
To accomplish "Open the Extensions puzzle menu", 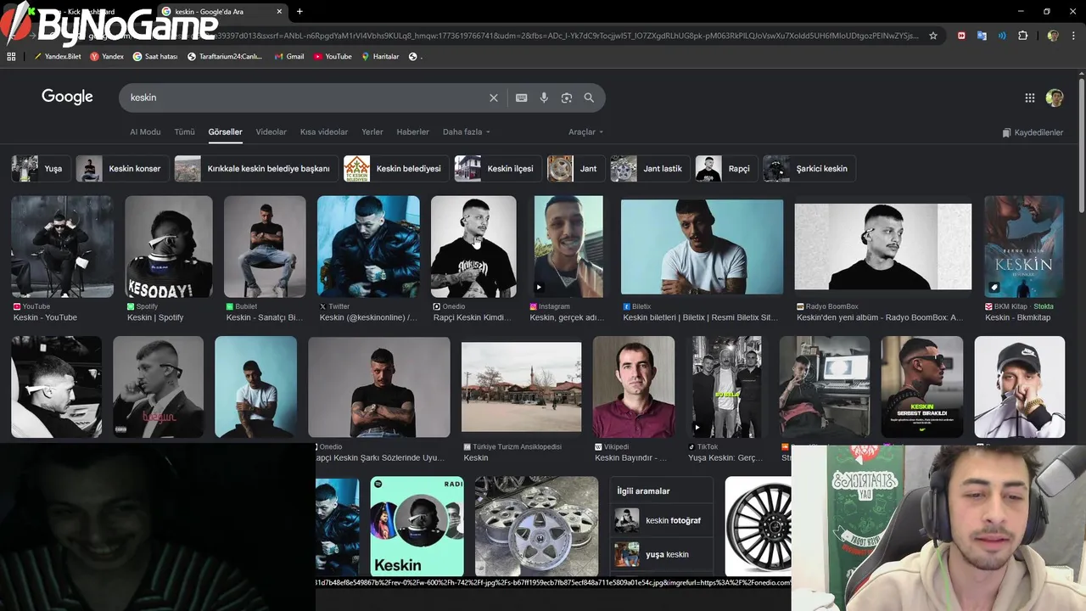I will (x=1022, y=36).
